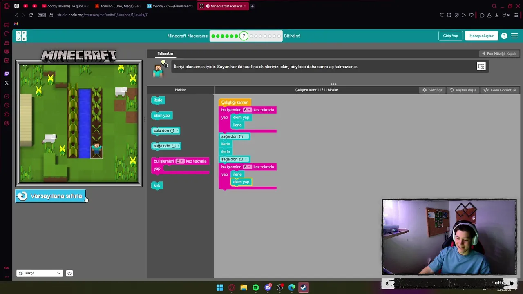Select the last empty level progress dot
Viewport: 523px width, 294px height.
pos(279,36)
